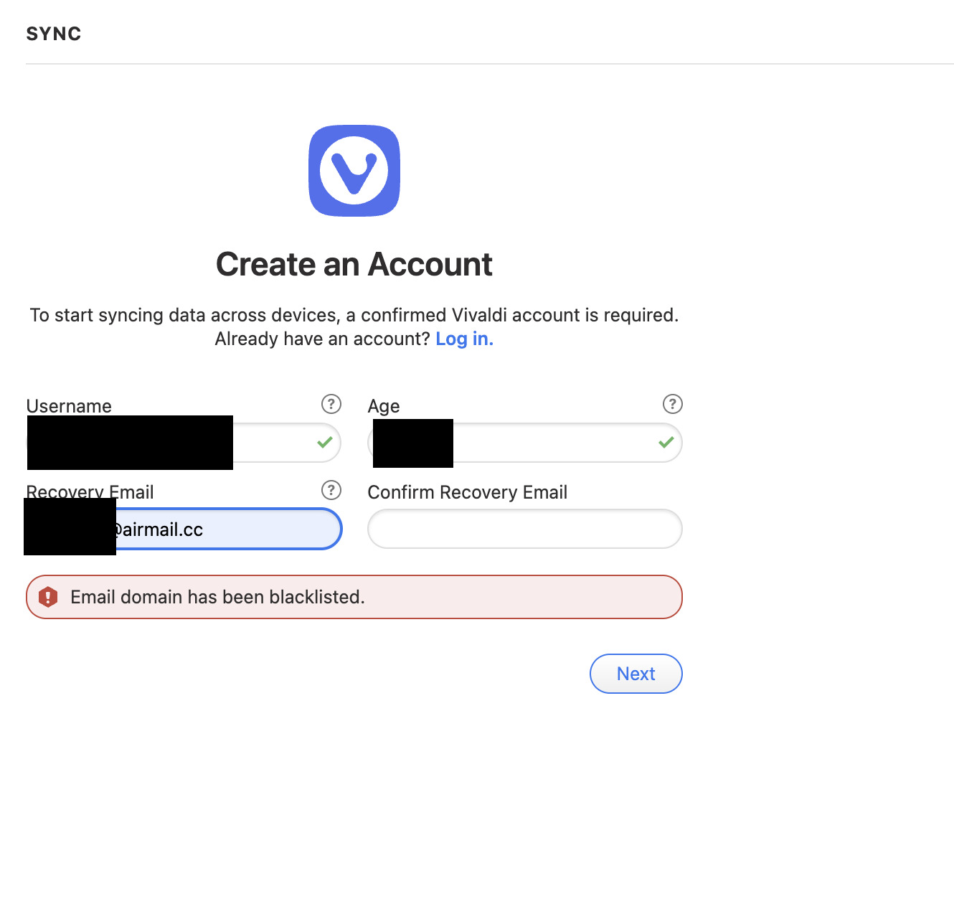954x904 pixels.
Task: Show help for Recovery Email
Action: [x=331, y=490]
